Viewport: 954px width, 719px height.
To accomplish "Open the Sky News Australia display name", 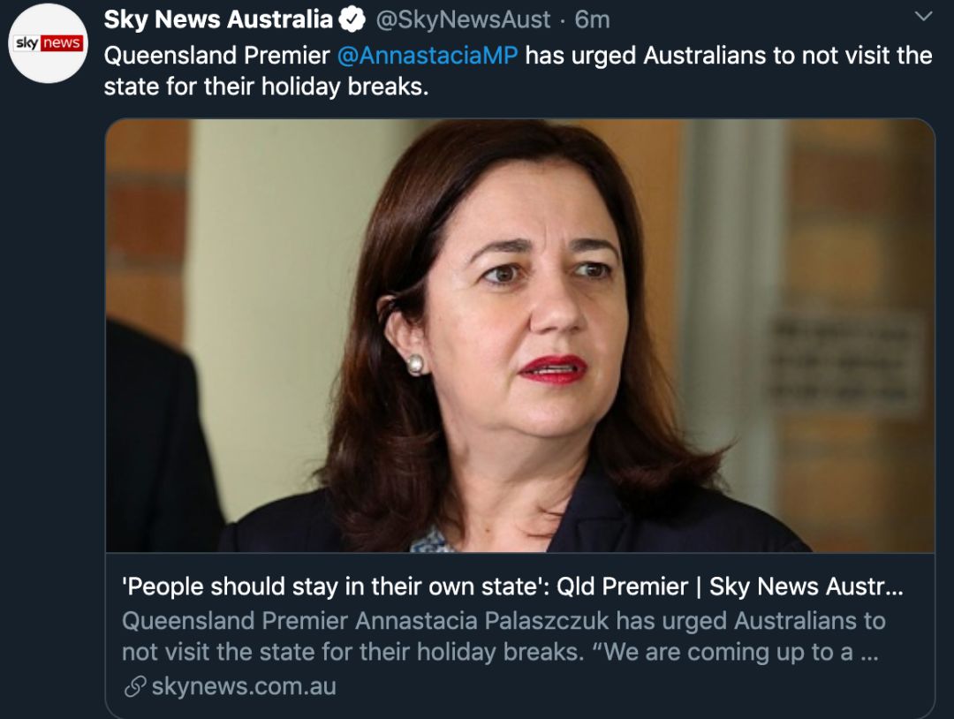I will 218,20.
